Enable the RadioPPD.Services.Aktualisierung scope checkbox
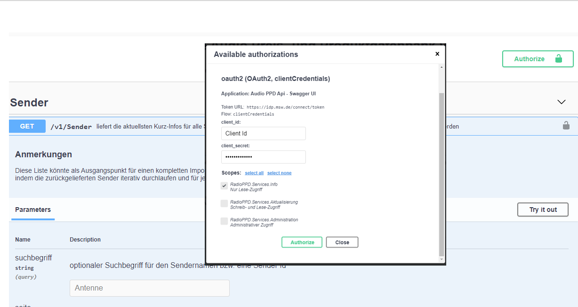This screenshot has height=307, width=578. (x=225, y=203)
